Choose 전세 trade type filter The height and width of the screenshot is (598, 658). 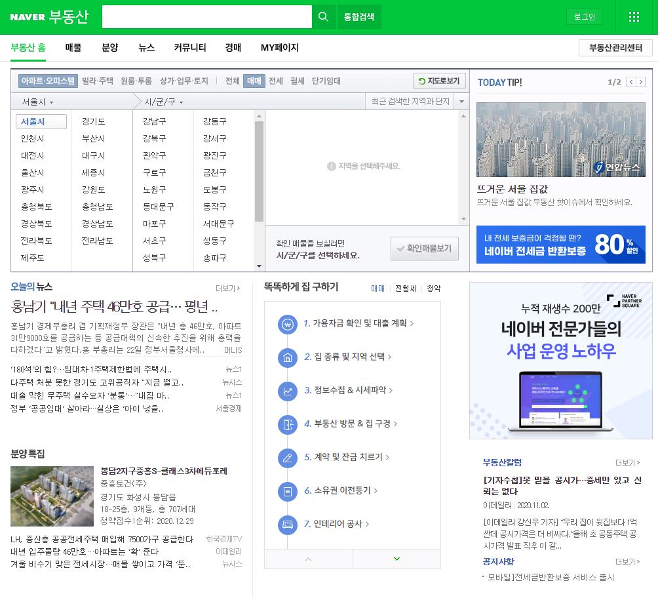[x=275, y=81]
